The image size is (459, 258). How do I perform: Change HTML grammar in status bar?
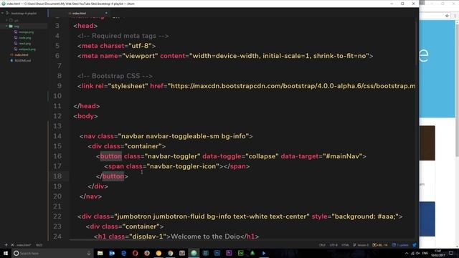click(x=345, y=245)
